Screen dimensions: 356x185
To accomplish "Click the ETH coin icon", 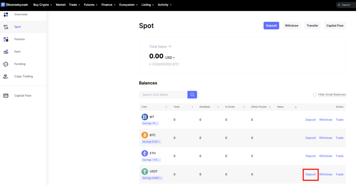I will click(x=145, y=153).
